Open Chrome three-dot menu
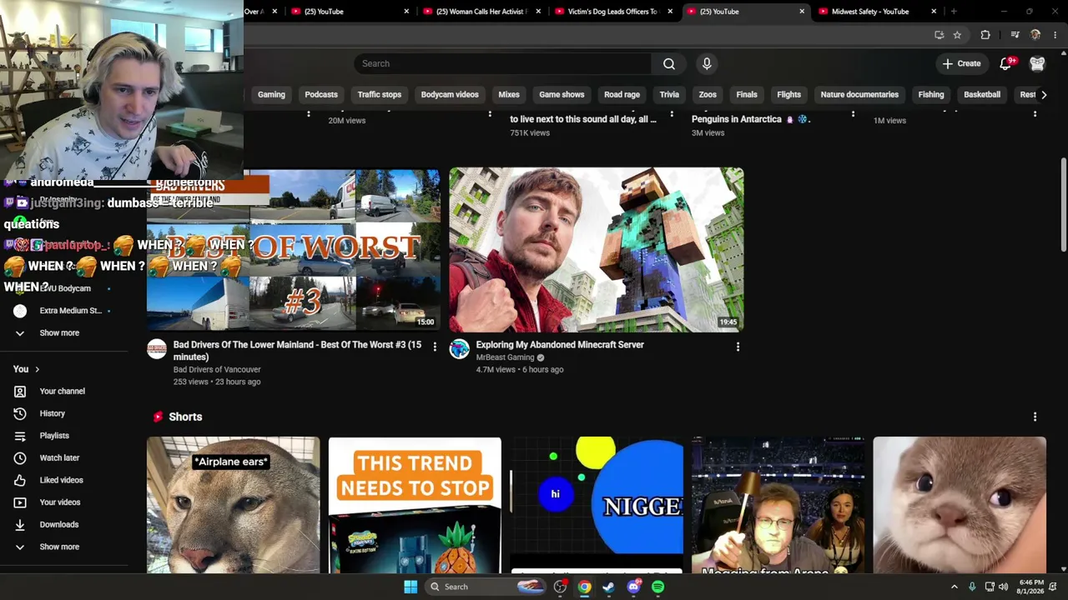 coord(1055,35)
